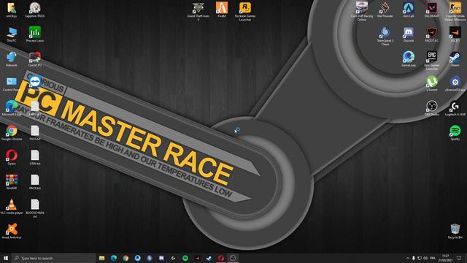Open the taskbar clock and date
The height and width of the screenshot is (263, 467).
tap(446, 258)
